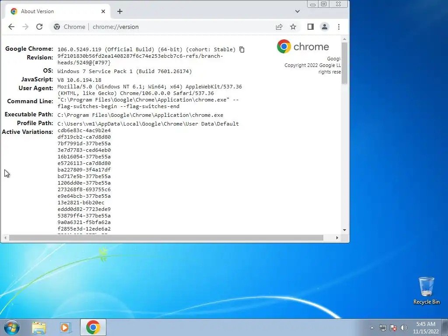
Task: Click the horizontal scrollbar right arrow
Action: (x=337, y=238)
